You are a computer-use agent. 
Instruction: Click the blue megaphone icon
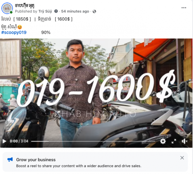(10, 159)
